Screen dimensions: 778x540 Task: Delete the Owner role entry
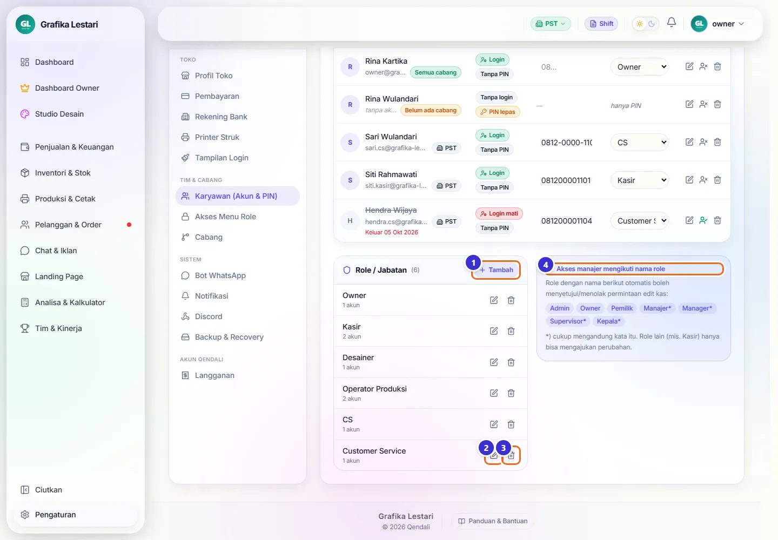coord(511,300)
